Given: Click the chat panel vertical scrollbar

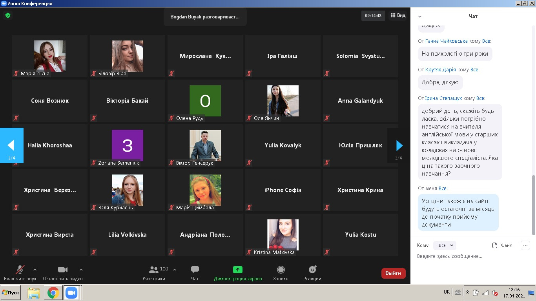Looking at the screenshot, I should tap(533, 204).
